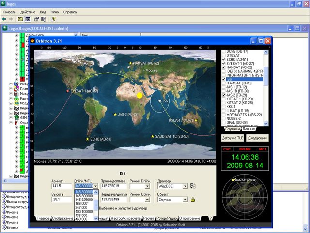Viewport: 310px width, 233px height.
Task: Toggle the console tree pane toolbar icon
Action: click(x=28, y=19)
